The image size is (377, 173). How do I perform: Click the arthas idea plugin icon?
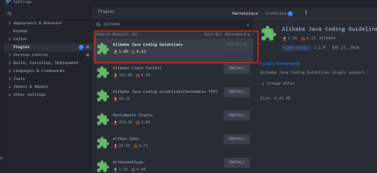click(x=103, y=143)
